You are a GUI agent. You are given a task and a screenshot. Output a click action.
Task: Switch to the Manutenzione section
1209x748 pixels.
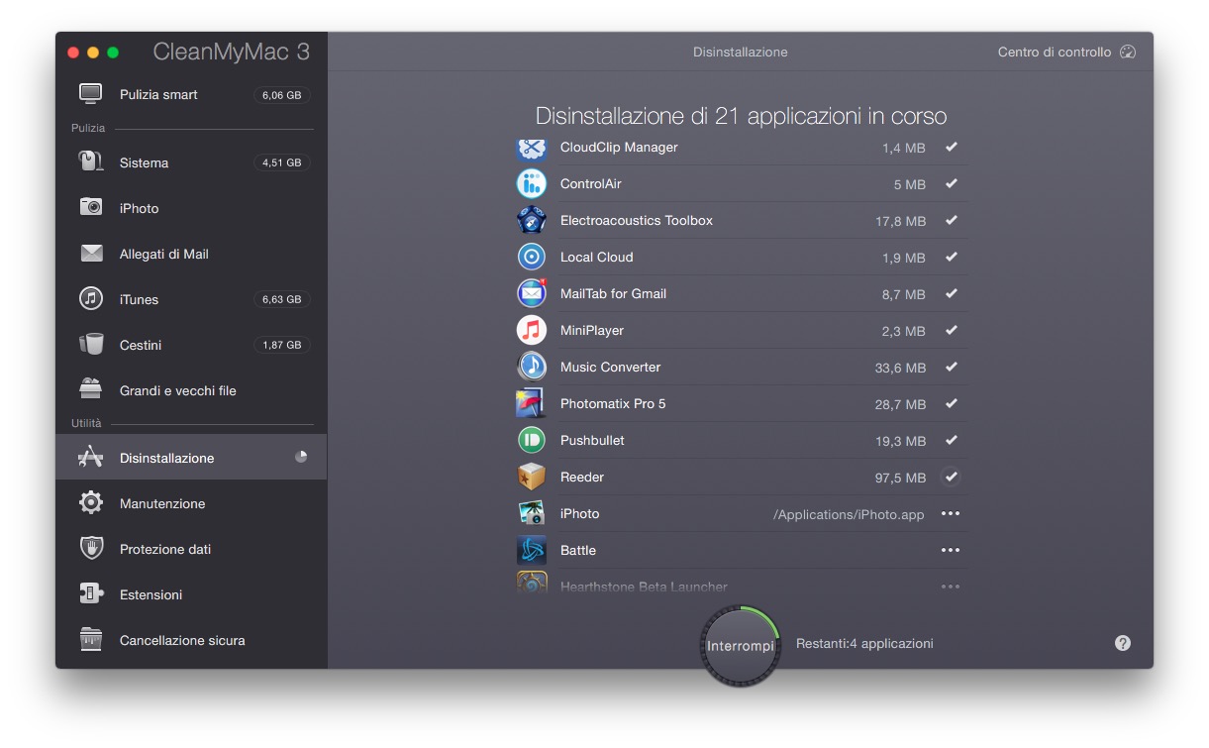pyautogui.click(x=191, y=503)
